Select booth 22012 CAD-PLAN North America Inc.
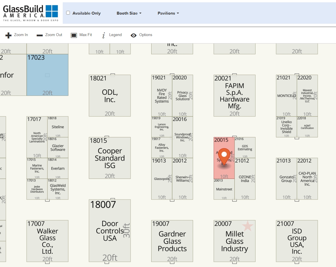336x267 pixels. [307, 179]
